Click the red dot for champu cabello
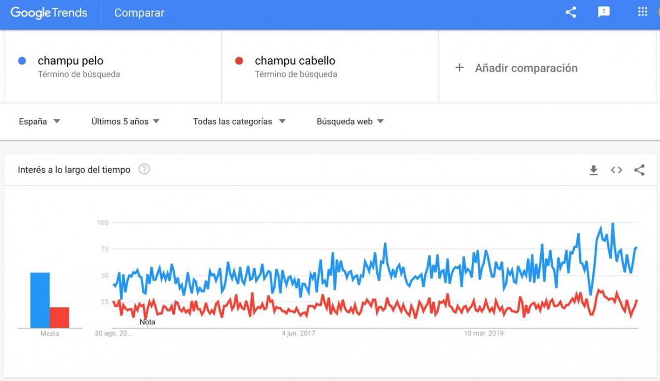The height and width of the screenshot is (381, 660). (x=239, y=61)
